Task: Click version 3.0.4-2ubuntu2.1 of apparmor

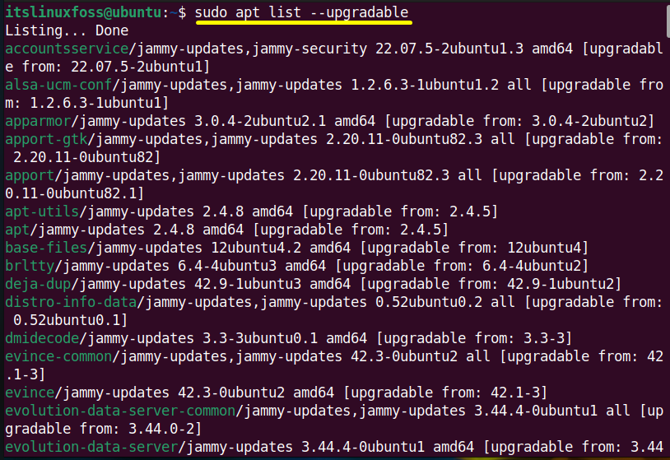Action: pyautogui.click(x=260, y=121)
